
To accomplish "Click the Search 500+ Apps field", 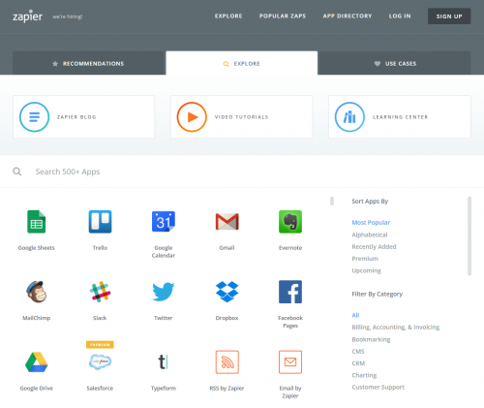I will click(242, 172).
